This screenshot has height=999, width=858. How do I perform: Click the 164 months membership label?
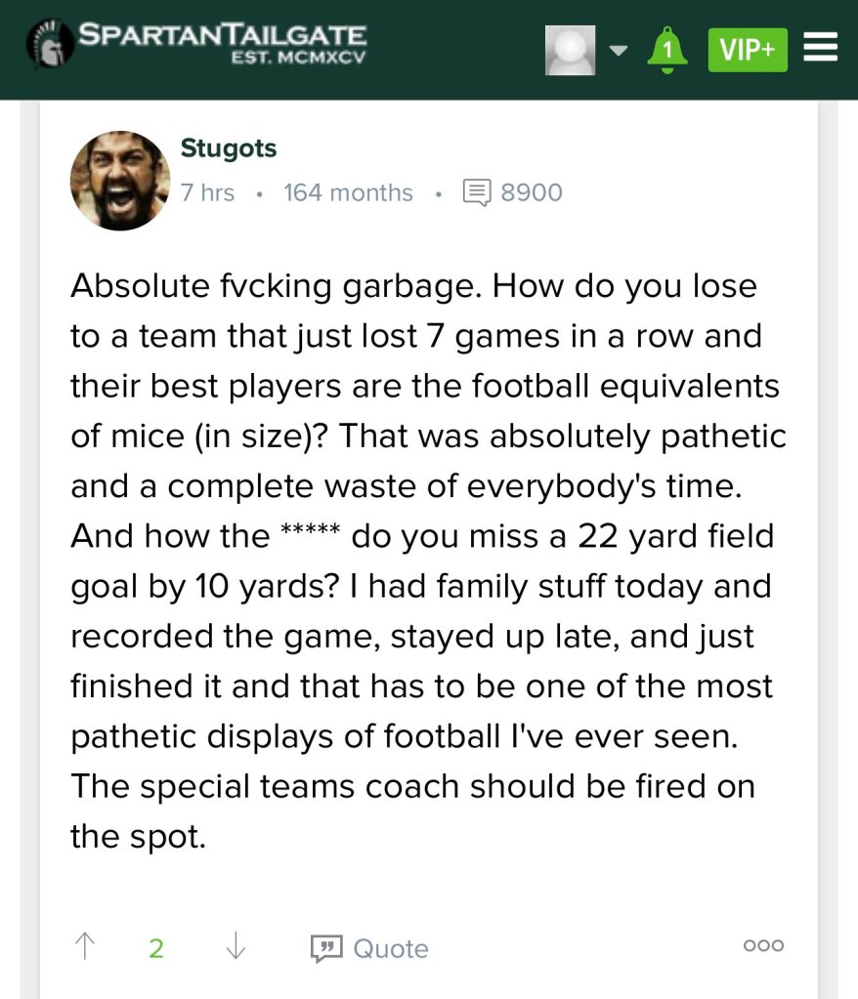[348, 192]
